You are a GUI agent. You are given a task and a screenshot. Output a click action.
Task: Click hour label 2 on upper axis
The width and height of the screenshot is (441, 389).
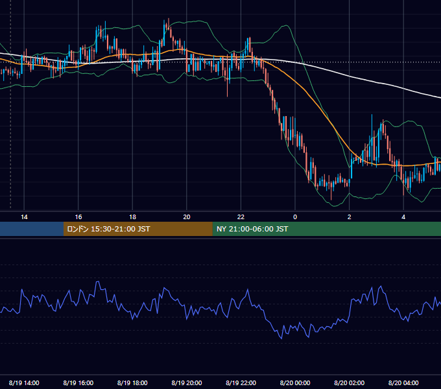point(350,217)
